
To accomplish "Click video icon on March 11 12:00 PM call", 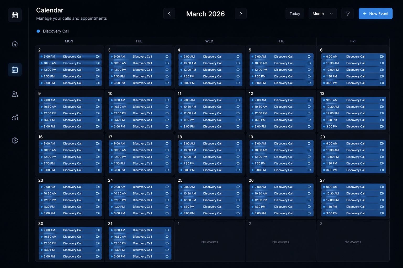I will click(x=238, y=113).
